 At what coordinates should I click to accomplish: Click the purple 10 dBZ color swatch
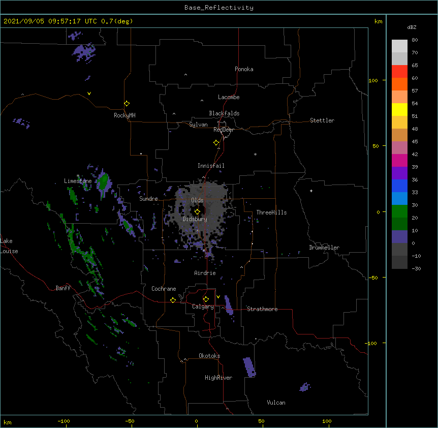coord(399,237)
